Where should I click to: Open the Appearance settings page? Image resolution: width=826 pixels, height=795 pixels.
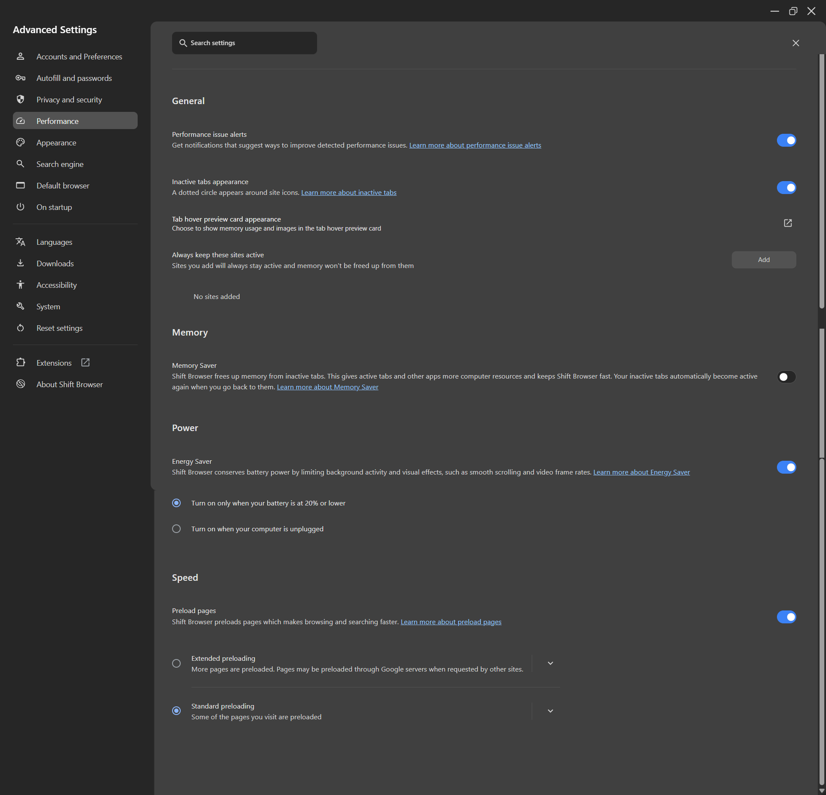[75, 142]
